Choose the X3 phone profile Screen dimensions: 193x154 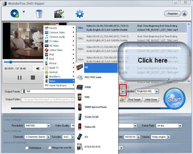pyautogui.click(x=96, y=137)
